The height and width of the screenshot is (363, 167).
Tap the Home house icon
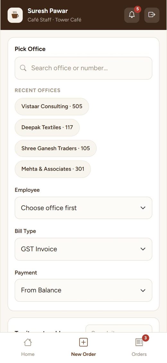28,342
